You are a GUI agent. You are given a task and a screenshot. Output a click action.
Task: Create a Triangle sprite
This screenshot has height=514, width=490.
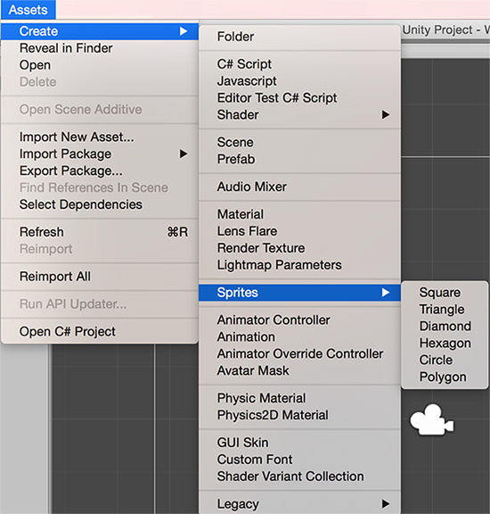[445, 309]
